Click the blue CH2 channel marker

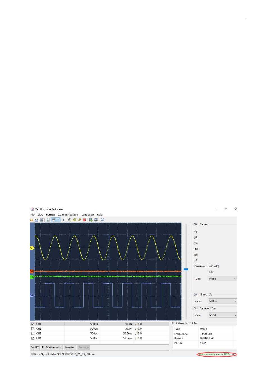point(32,295)
